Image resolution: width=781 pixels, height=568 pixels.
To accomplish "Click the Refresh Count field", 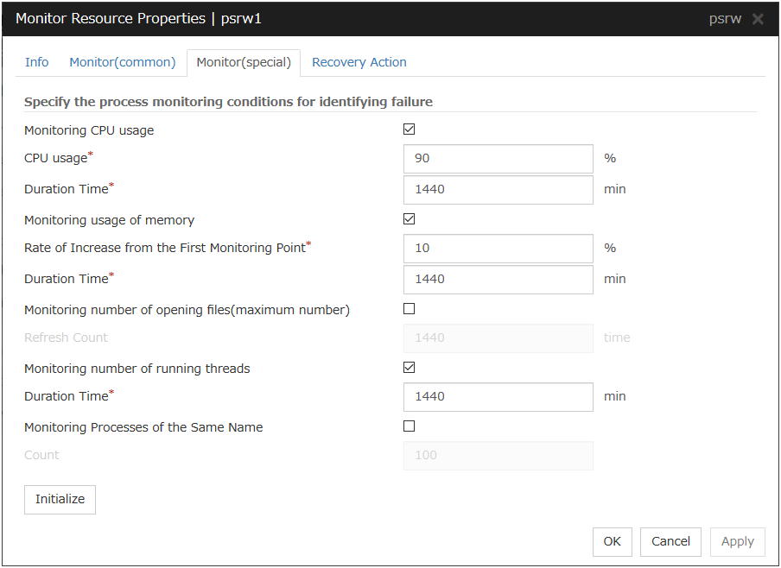I will coord(498,338).
